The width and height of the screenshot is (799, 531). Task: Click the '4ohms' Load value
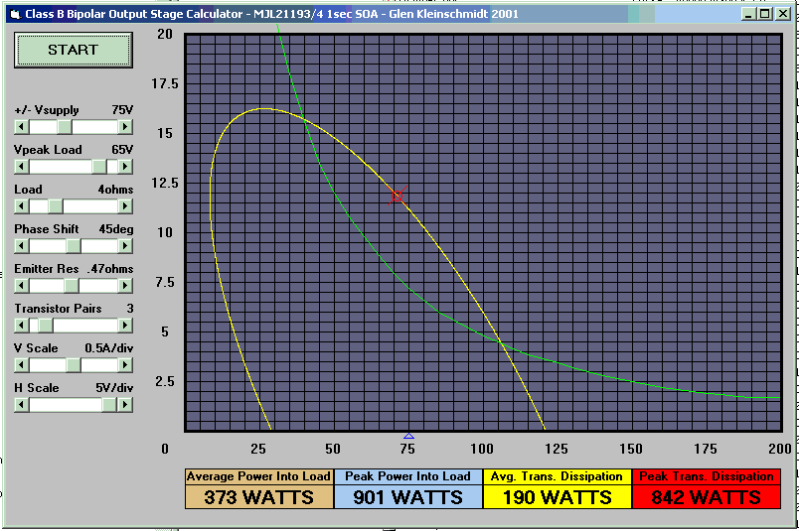[115, 190]
